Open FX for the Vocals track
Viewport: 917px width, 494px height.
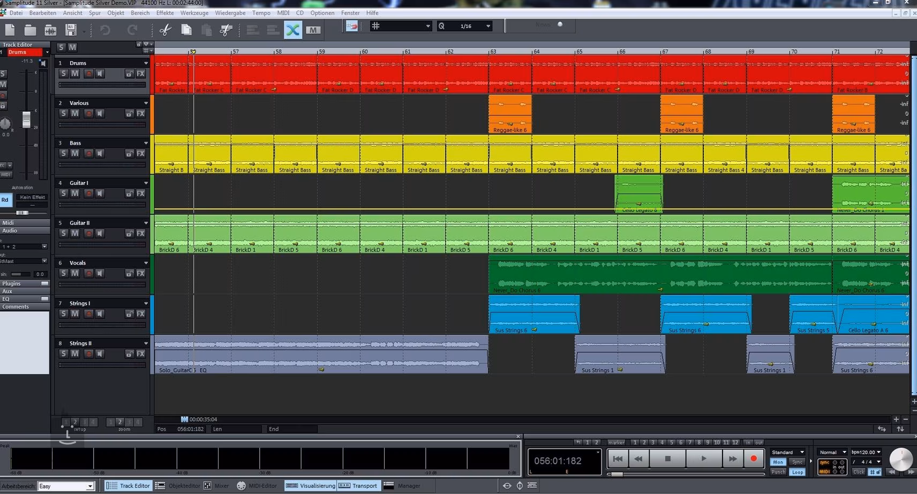[140, 274]
